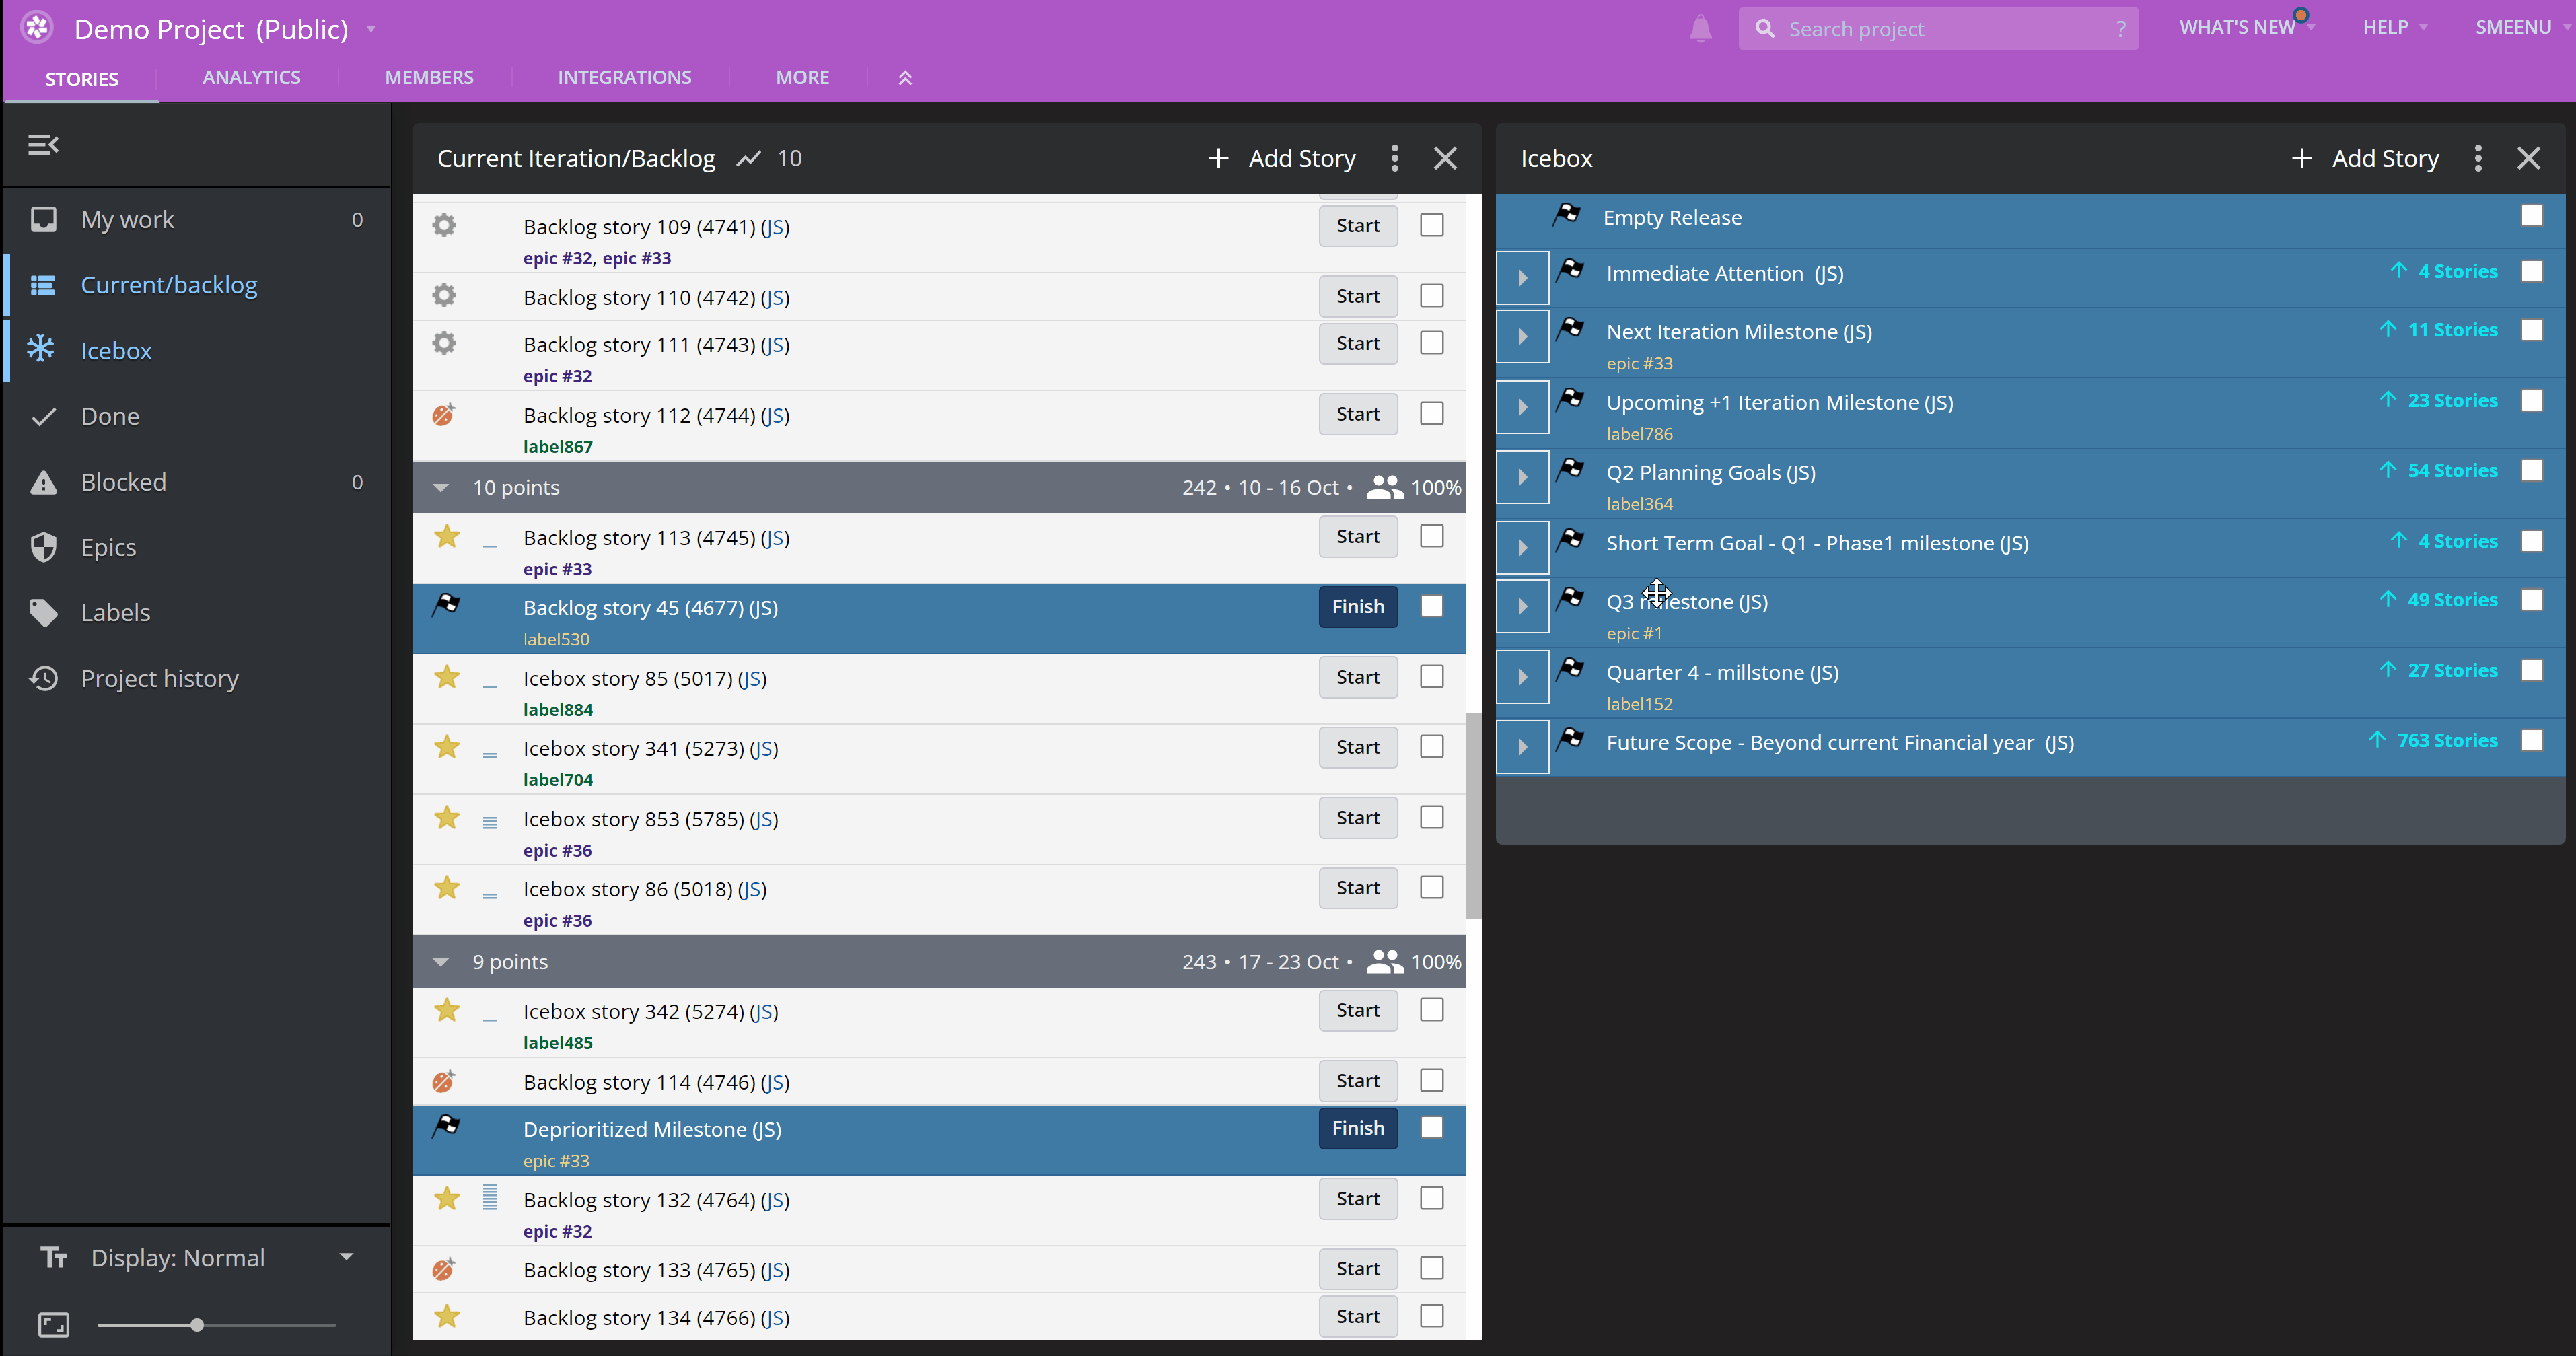Screen dimensions: 2576x1356
Task: Switch to the ANALYTICS tab
Action: click(x=251, y=77)
